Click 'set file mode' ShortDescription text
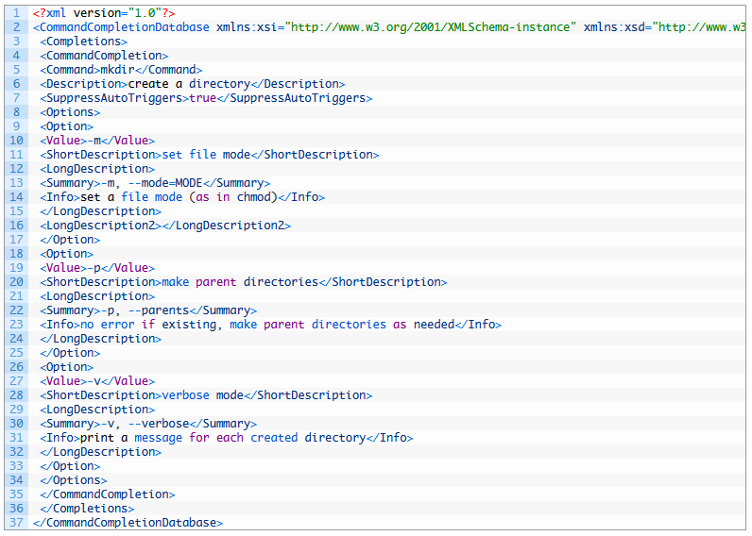The width and height of the screenshot is (752, 536). click(206, 154)
